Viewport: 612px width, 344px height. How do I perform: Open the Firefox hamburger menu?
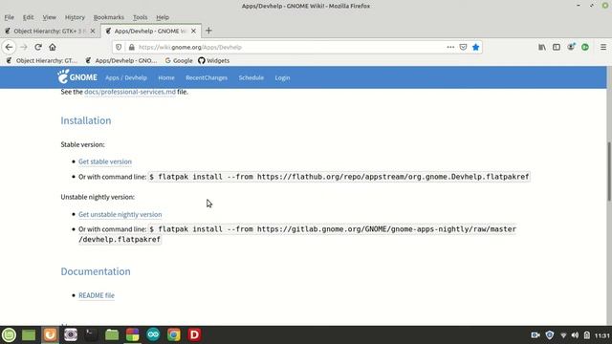click(x=603, y=47)
